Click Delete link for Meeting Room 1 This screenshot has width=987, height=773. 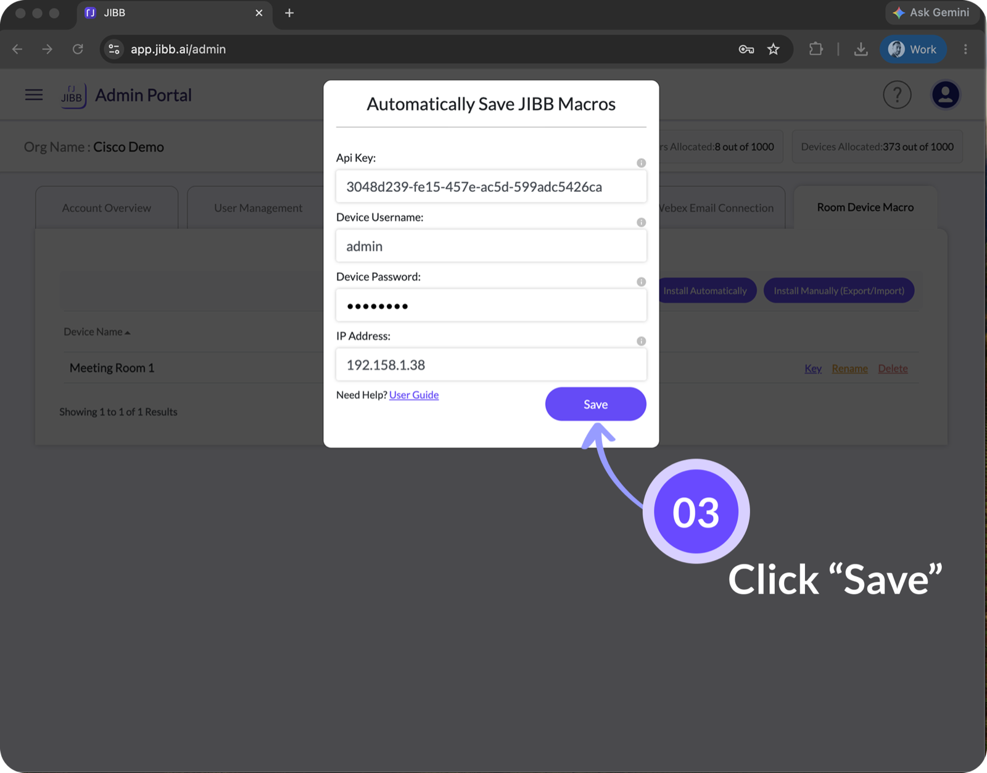[893, 368]
